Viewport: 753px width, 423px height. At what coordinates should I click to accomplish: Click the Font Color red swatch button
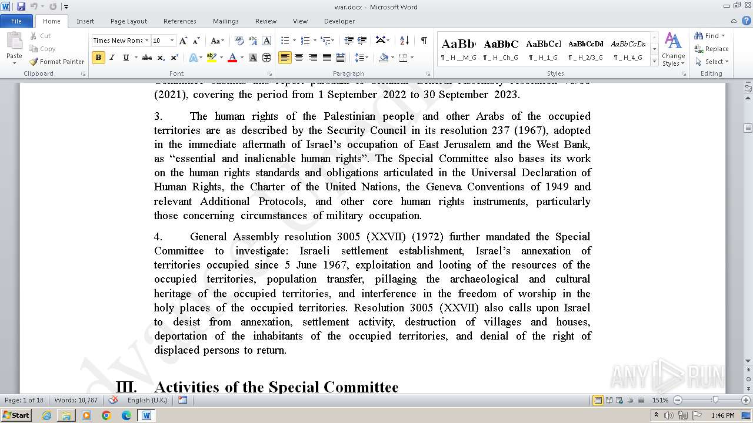pyautogui.click(x=232, y=58)
